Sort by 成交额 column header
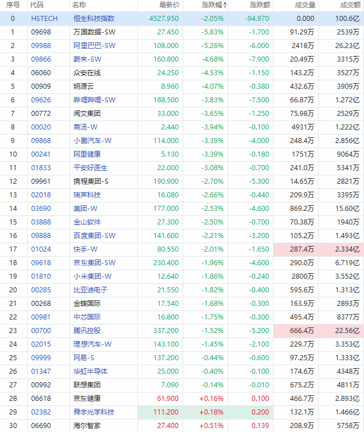 (350, 5)
